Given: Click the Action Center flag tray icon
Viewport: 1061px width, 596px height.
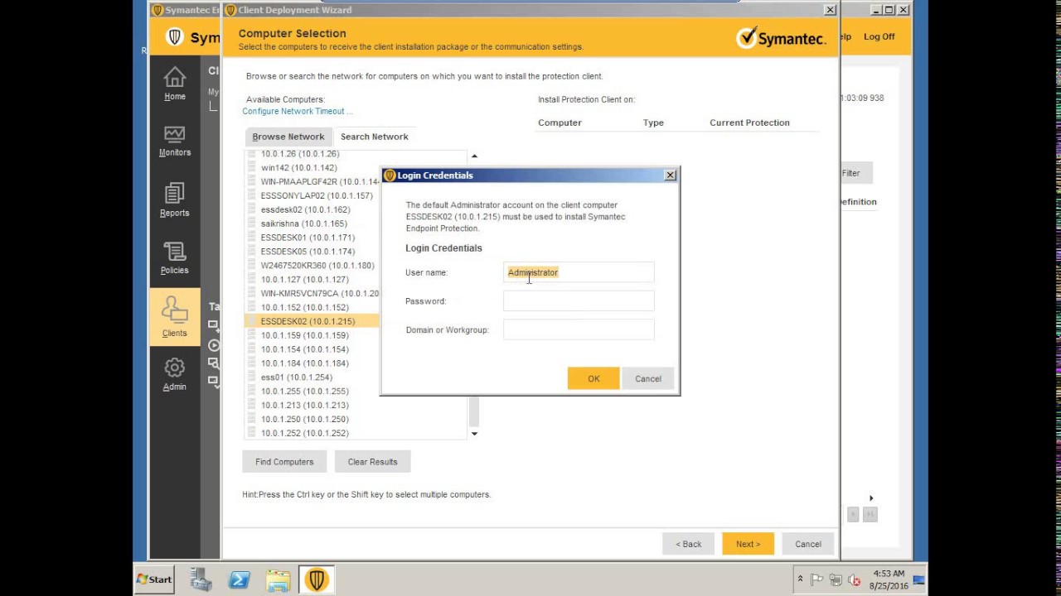Looking at the screenshot, I should [817, 579].
